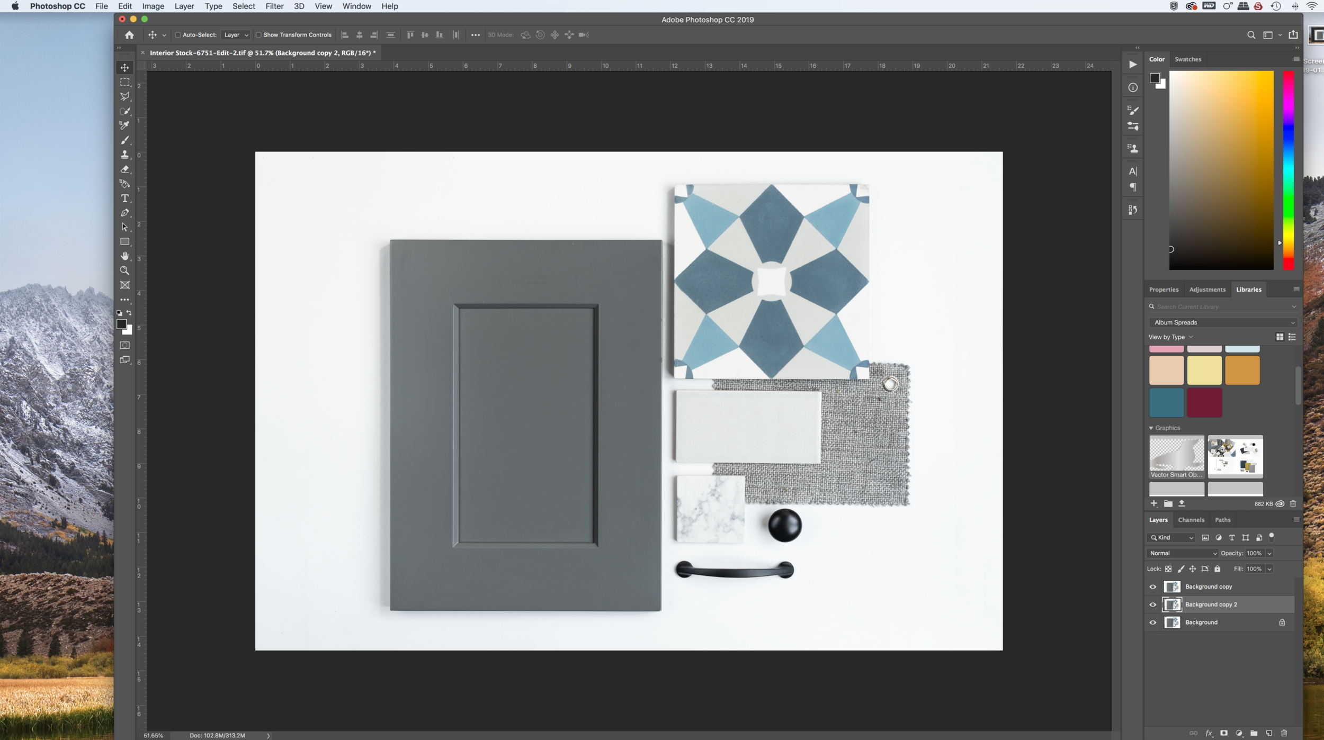Delete layer using Layers trash icon
1324x740 pixels.
tap(1284, 733)
